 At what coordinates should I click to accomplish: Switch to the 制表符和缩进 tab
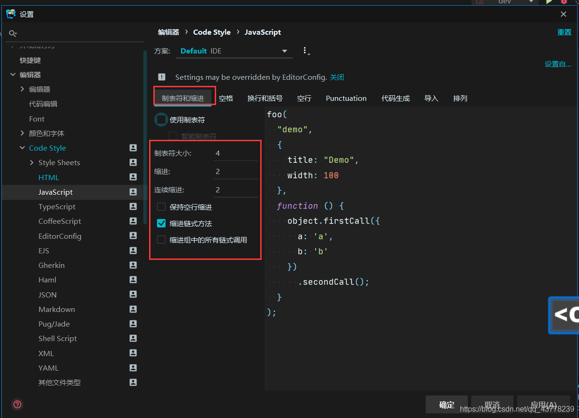coord(183,98)
